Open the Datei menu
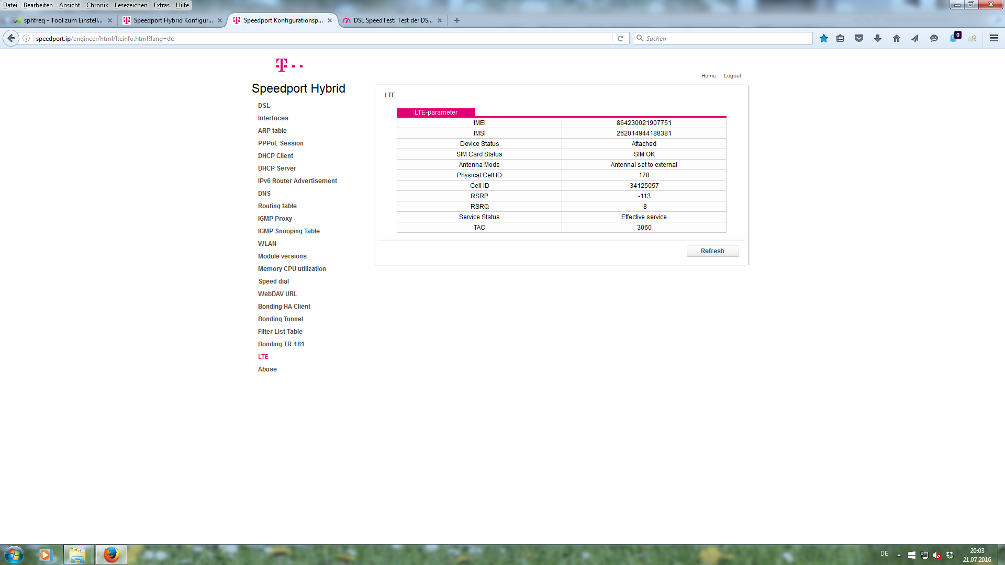The width and height of the screenshot is (1005, 565). pos(10,5)
